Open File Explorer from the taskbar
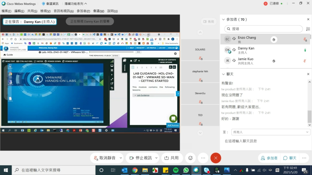 [x=145, y=170]
